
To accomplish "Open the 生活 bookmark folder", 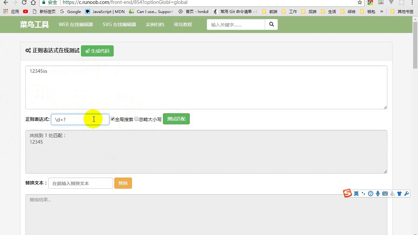I will click(x=329, y=11).
